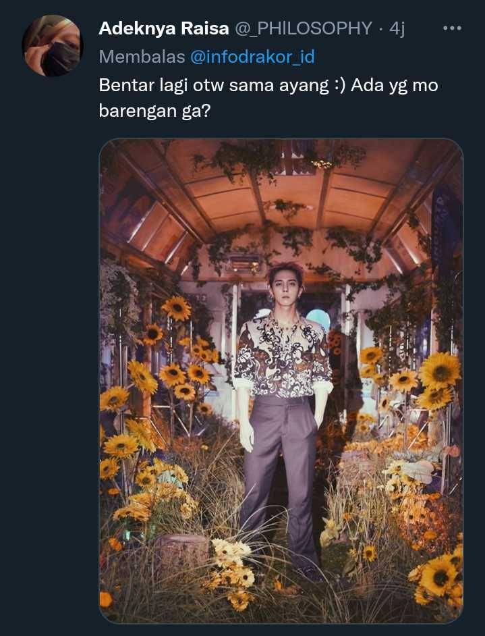Follow the @infodrakor_id mention link
This screenshot has width=485, height=636.
[252, 57]
